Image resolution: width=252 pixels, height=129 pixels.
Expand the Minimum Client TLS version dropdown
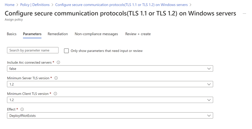pos(110,100)
